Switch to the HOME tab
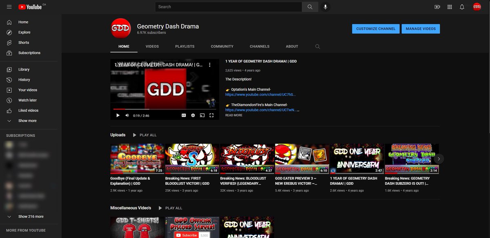The height and width of the screenshot is (238, 490). [x=124, y=46]
